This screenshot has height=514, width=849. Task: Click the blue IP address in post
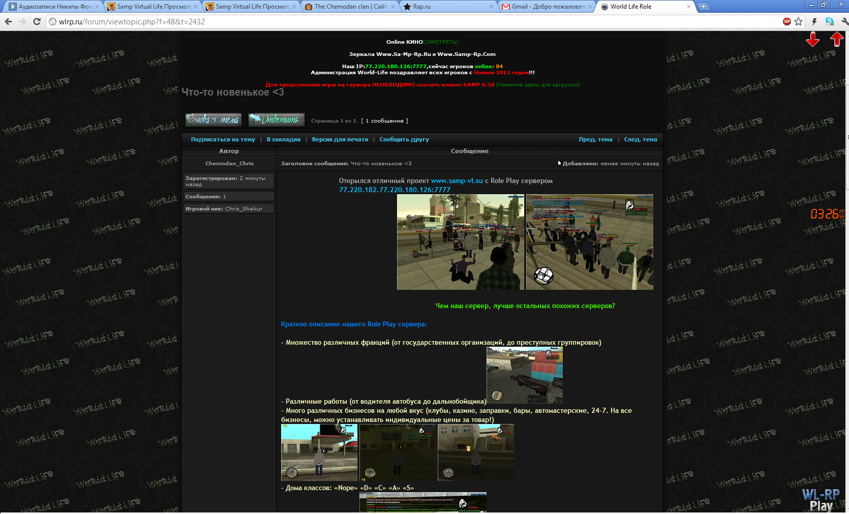[x=395, y=190]
